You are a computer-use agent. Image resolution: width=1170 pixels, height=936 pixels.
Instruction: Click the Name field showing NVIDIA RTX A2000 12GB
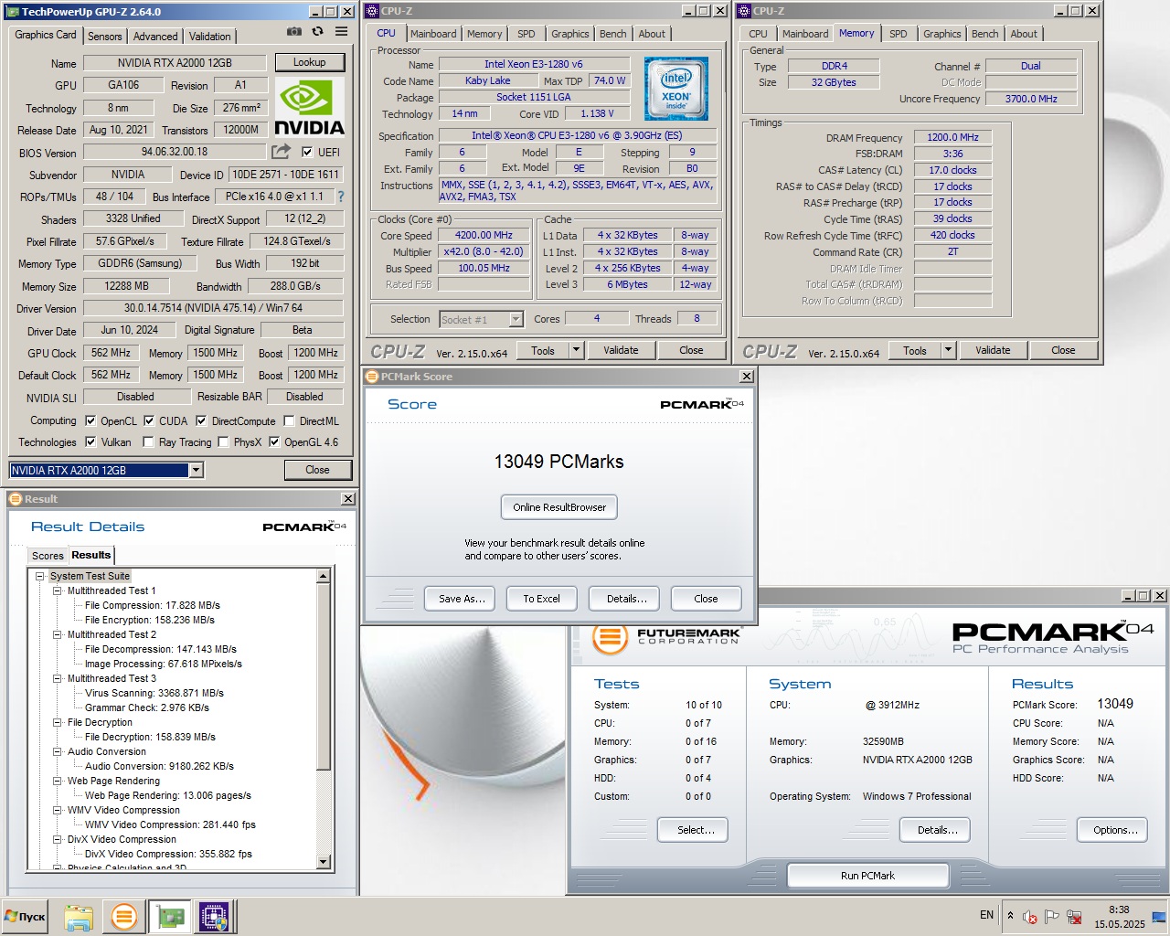[x=175, y=63]
